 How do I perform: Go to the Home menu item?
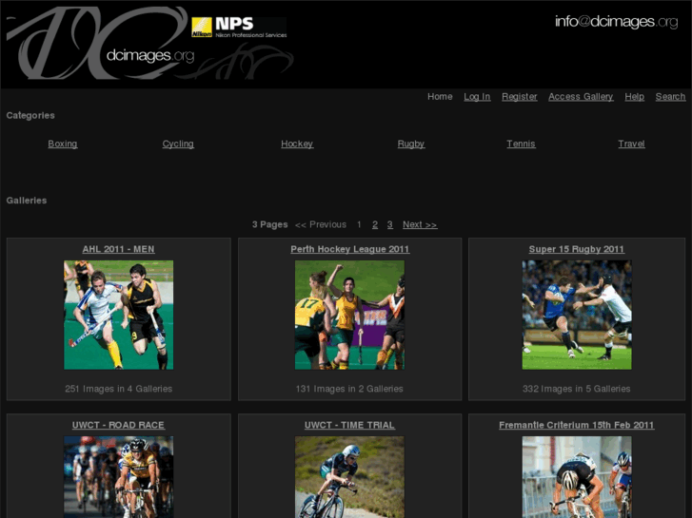[440, 97]
